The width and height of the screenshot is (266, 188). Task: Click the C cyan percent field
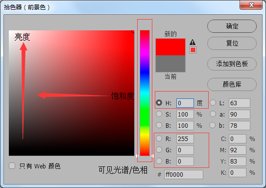pos(238,139)
